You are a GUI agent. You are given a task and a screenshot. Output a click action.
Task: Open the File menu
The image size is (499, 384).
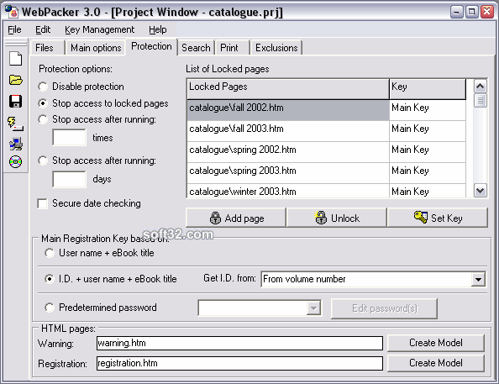point(14,29)
